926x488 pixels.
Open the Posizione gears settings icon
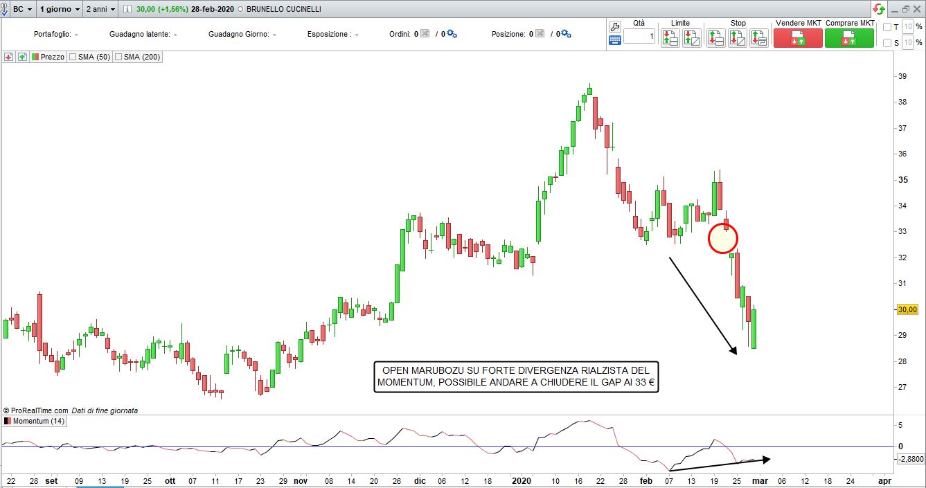pos(566,33)
